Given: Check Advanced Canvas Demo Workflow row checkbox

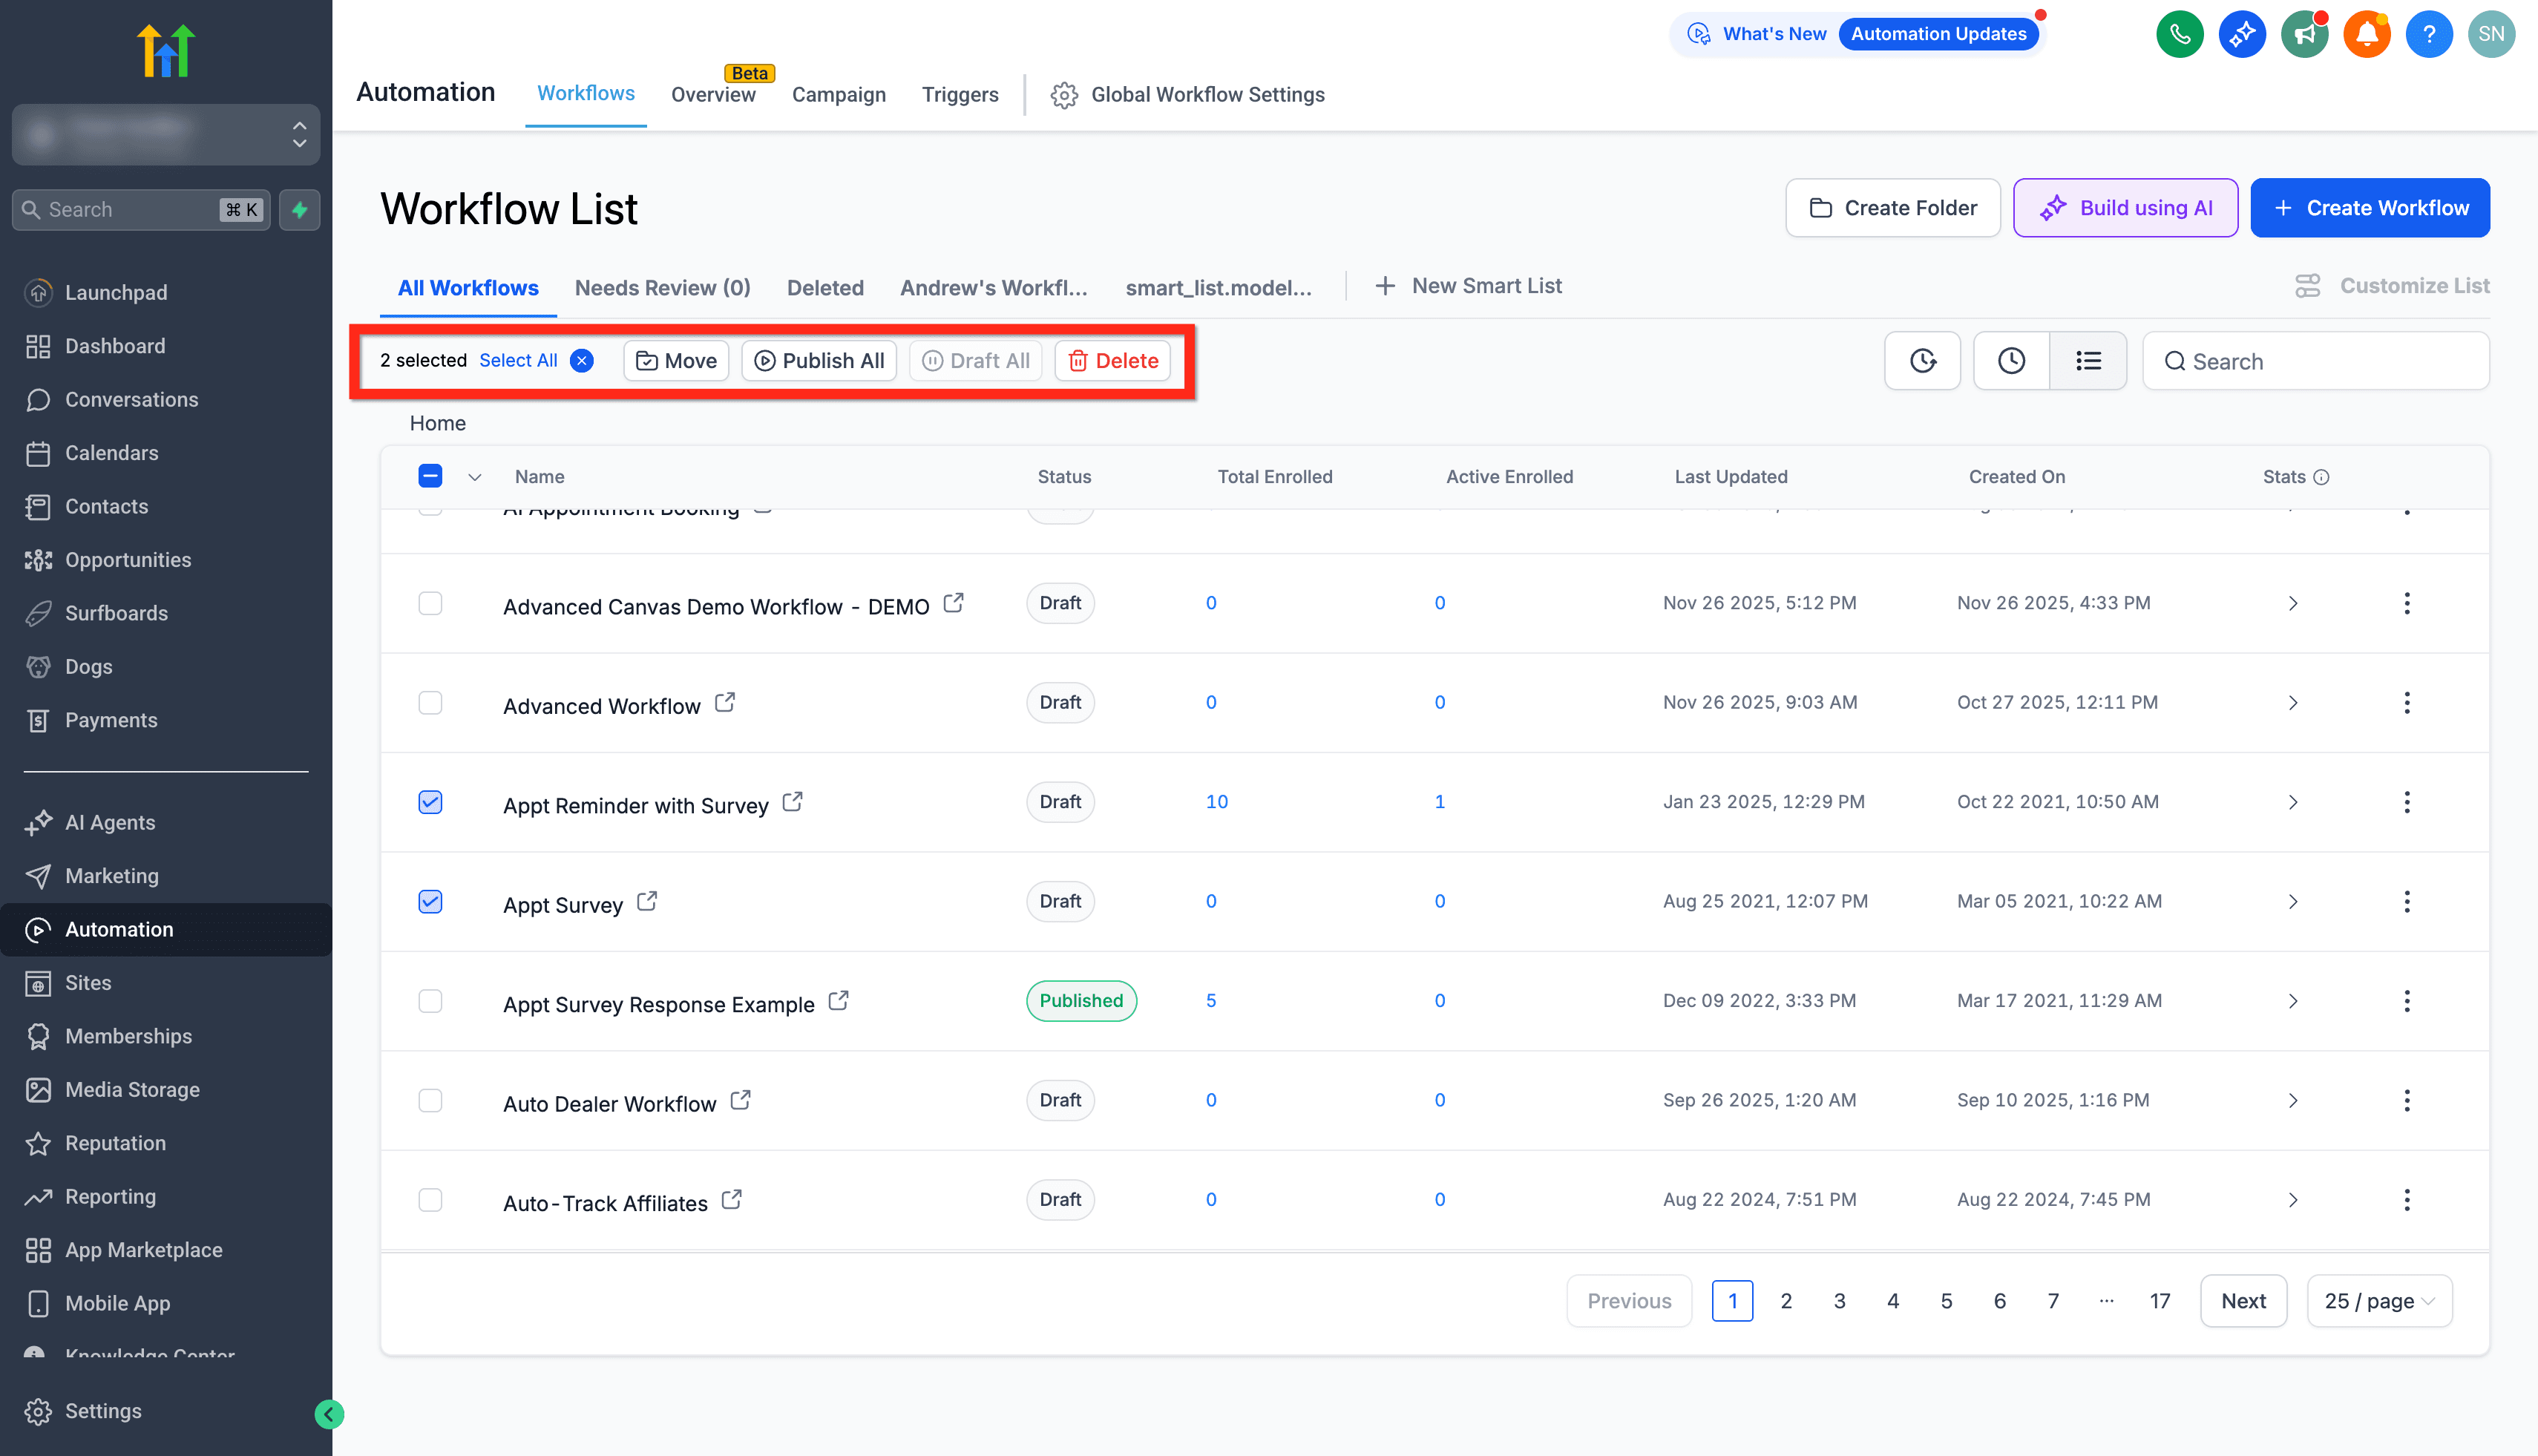Looking at the screenshot, I should (430, 603).
